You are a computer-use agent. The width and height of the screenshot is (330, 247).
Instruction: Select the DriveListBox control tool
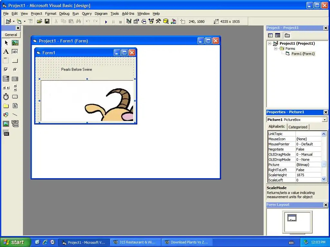coord(15,97)
